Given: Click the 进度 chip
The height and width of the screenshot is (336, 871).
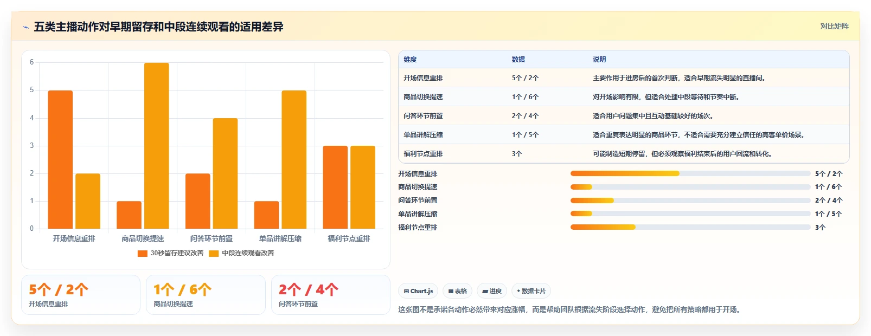Looking at the screenshot, I should pyautogui.click(x=492, y=291).
